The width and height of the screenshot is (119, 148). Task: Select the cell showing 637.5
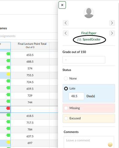[x=30, y=136]
